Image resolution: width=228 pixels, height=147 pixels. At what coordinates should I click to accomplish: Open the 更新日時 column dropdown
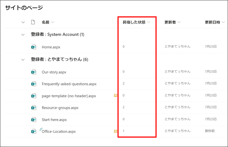(x=223, y=22)
